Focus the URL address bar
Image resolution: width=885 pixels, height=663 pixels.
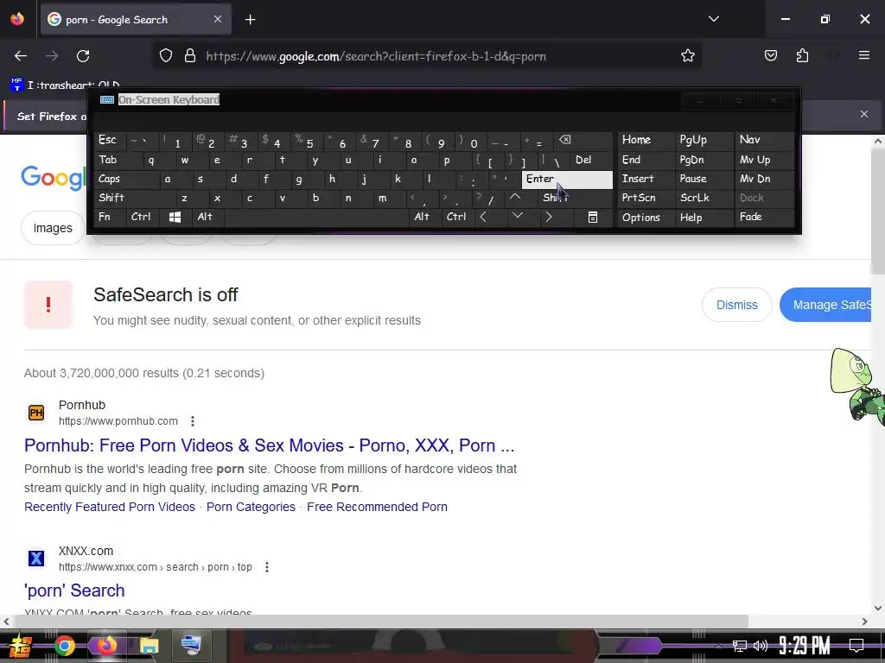tap(429, 56)
